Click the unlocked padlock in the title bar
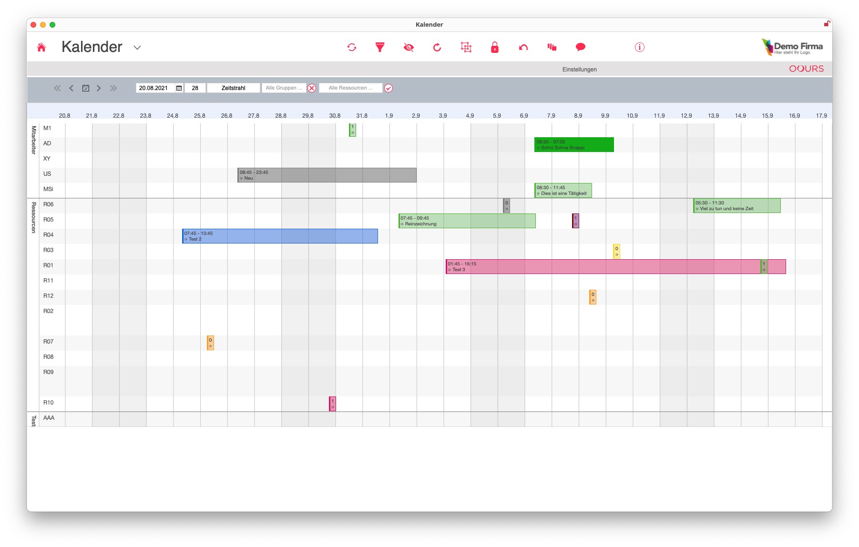 [827, 24]
